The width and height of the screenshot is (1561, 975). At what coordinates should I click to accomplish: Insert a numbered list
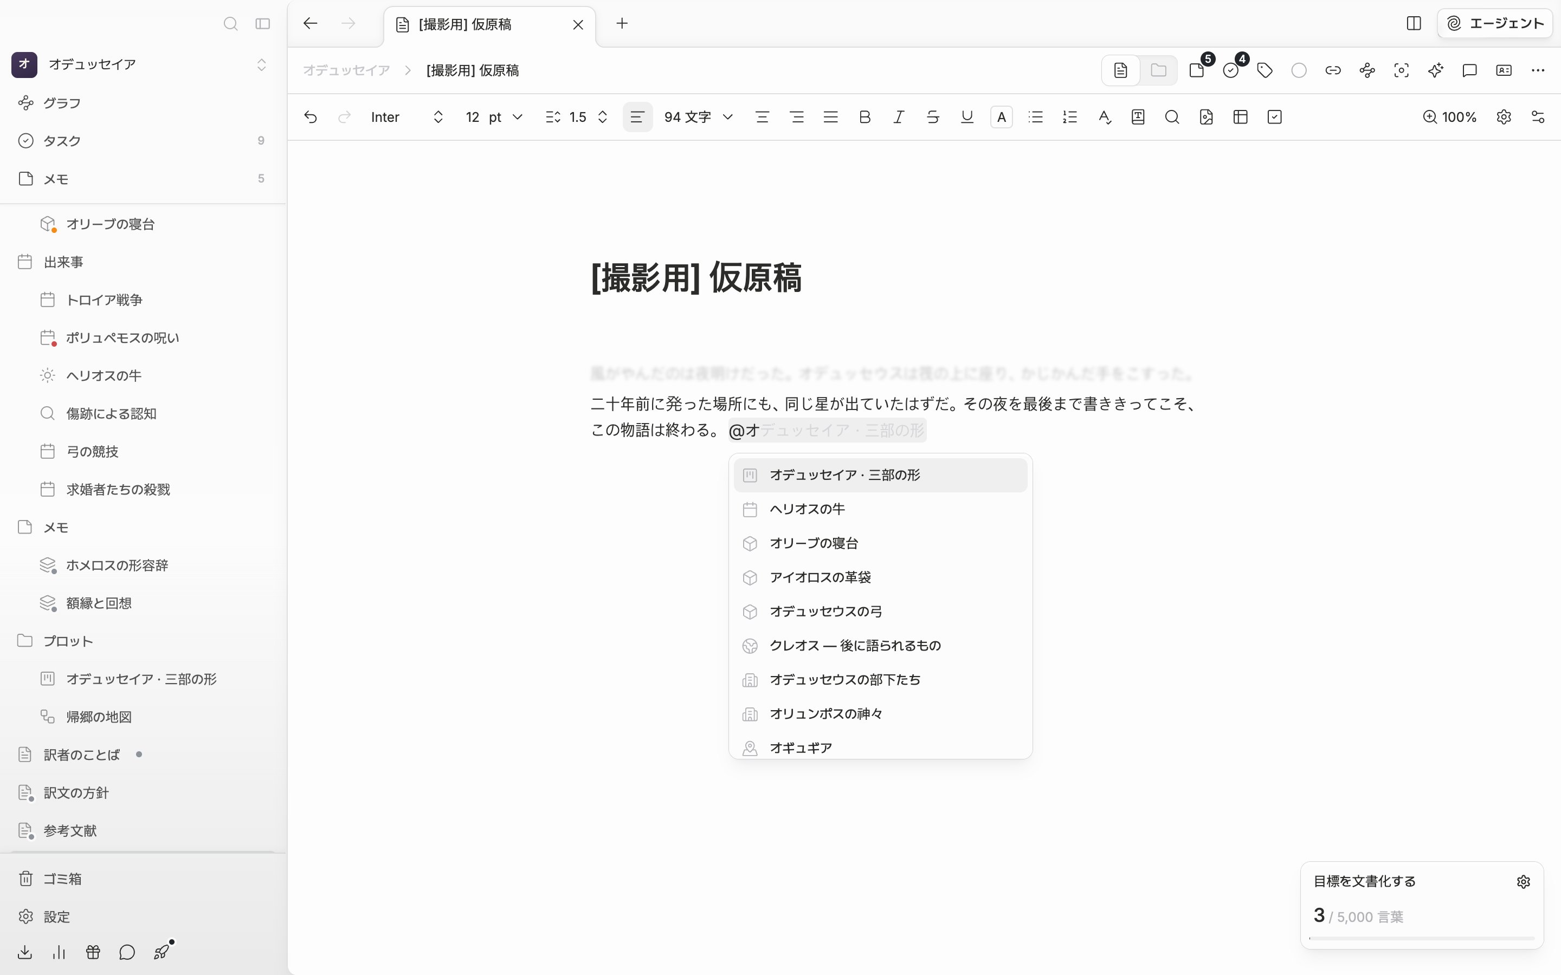click(x=1069, y=116)
